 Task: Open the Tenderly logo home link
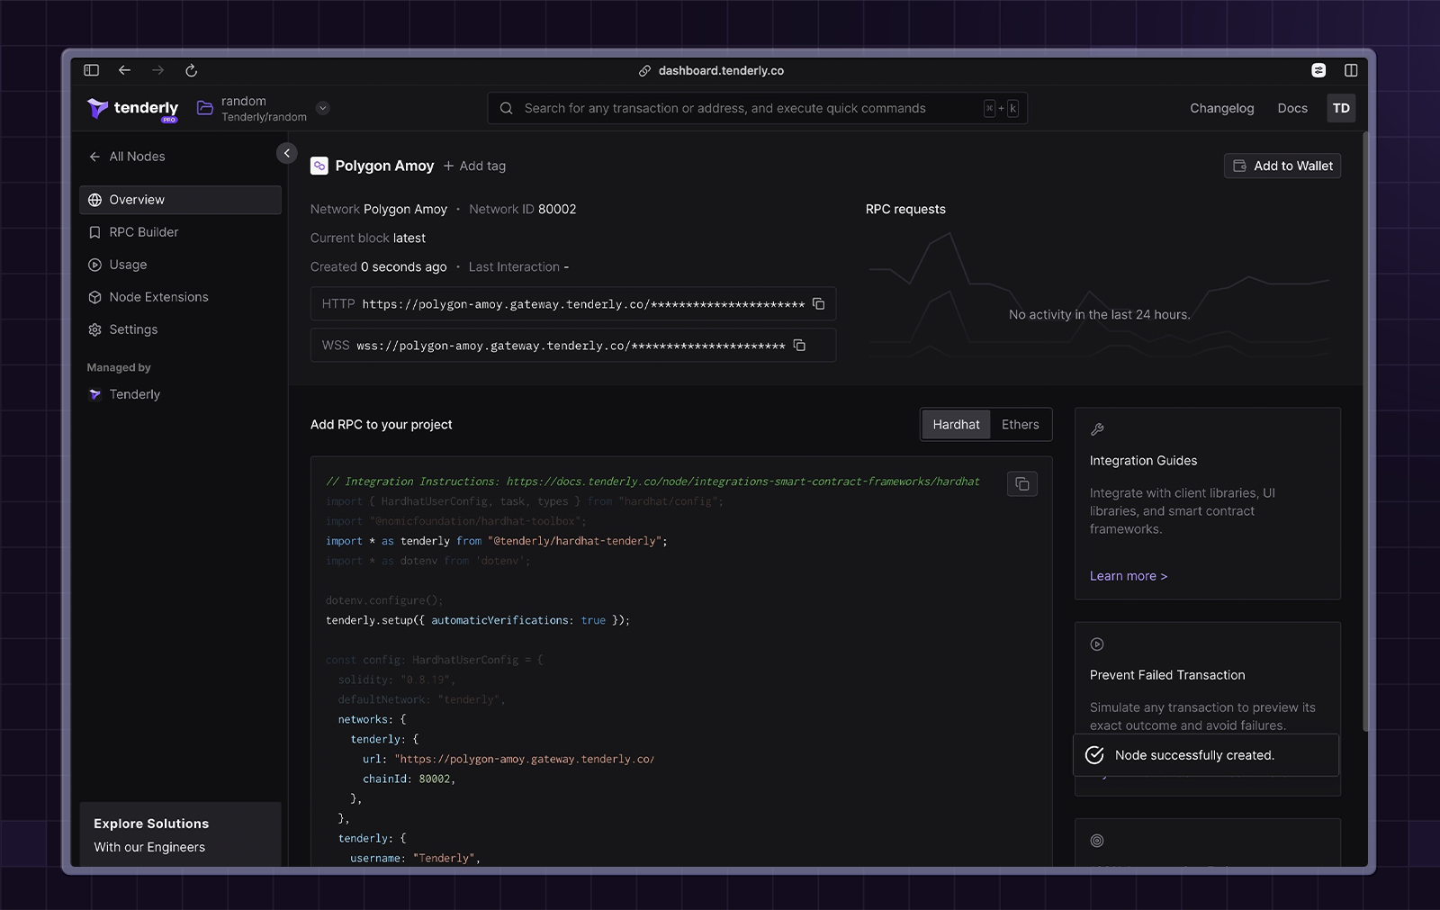pyautogui.click(x=132, y=109)
